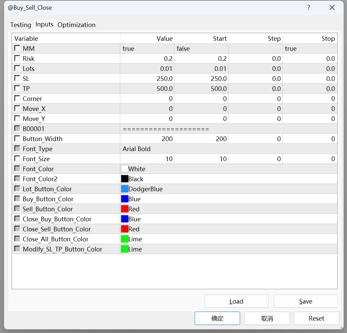Screen dimensions: 347x333
Task: Switch to the Testing tab
Action: pos(21,25)
